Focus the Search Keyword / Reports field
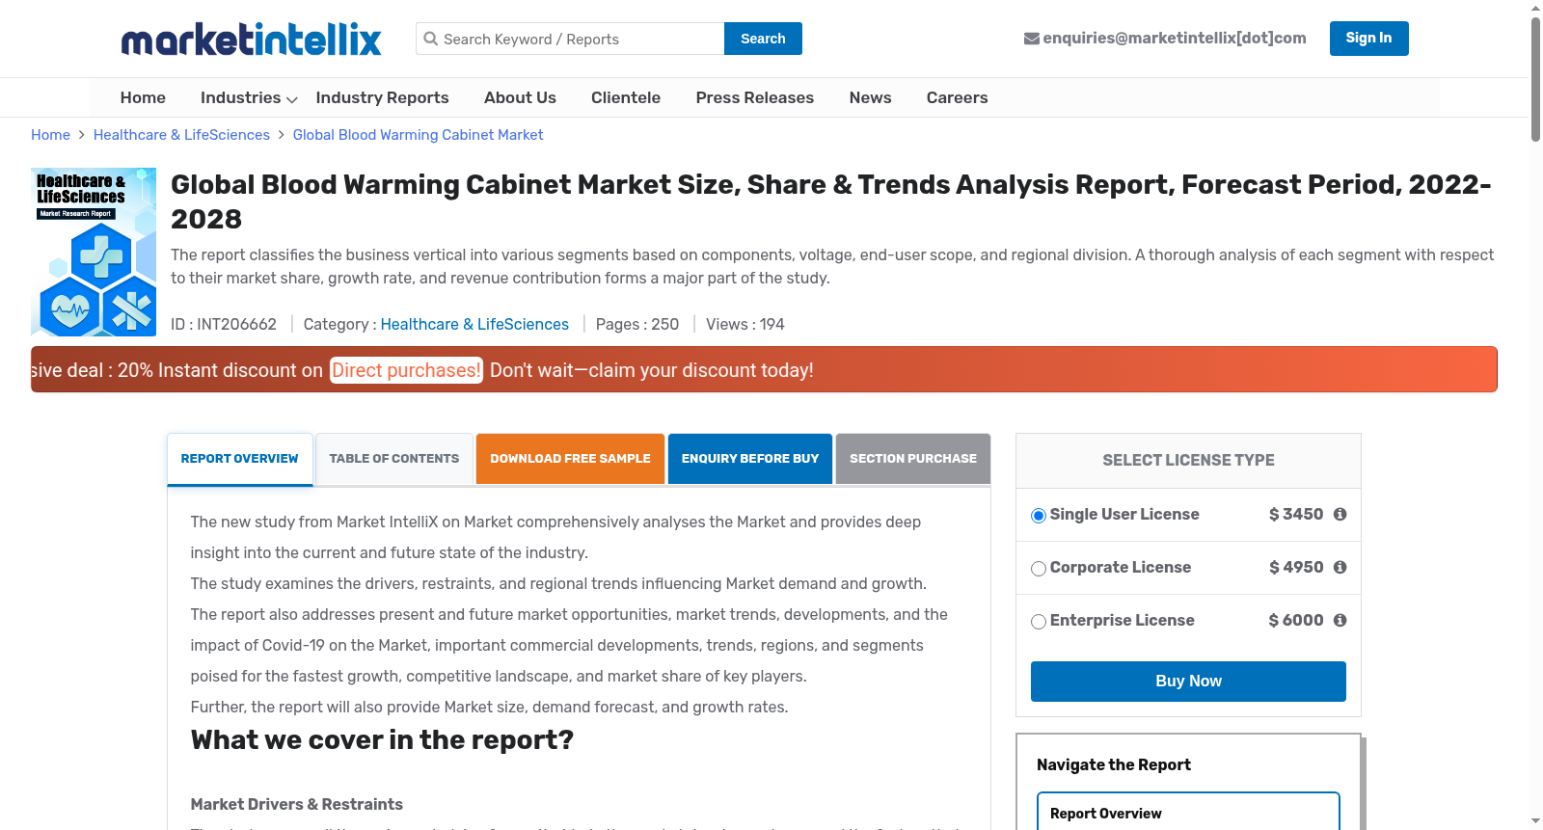This screenshot has height=830, width=1543. tap(570, 39)
